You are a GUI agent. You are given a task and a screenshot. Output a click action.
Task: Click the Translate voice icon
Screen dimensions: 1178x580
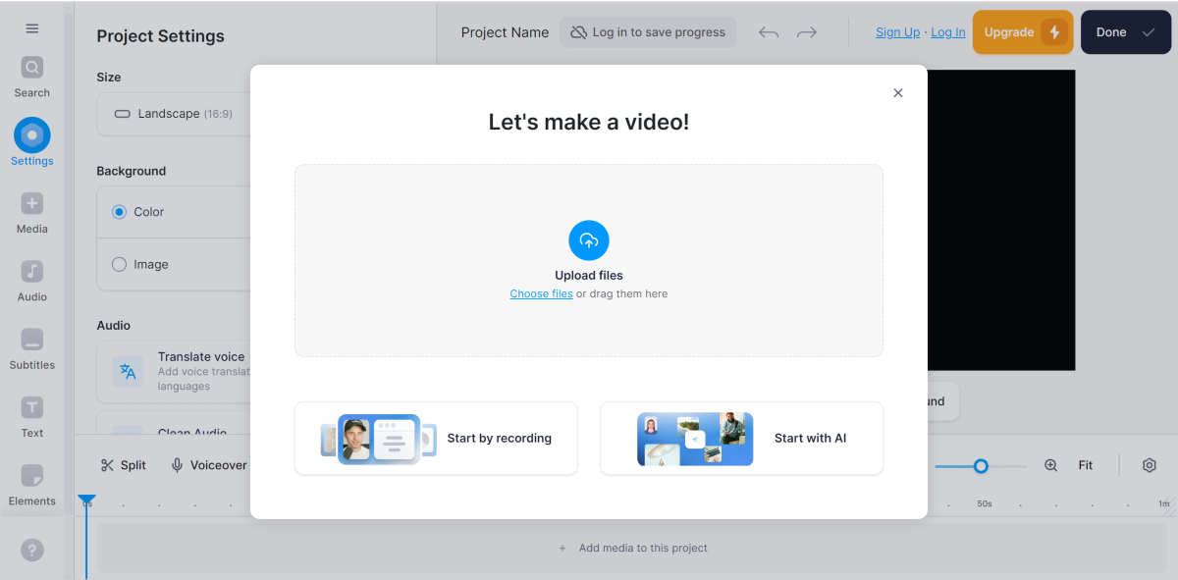pos(128,371)
